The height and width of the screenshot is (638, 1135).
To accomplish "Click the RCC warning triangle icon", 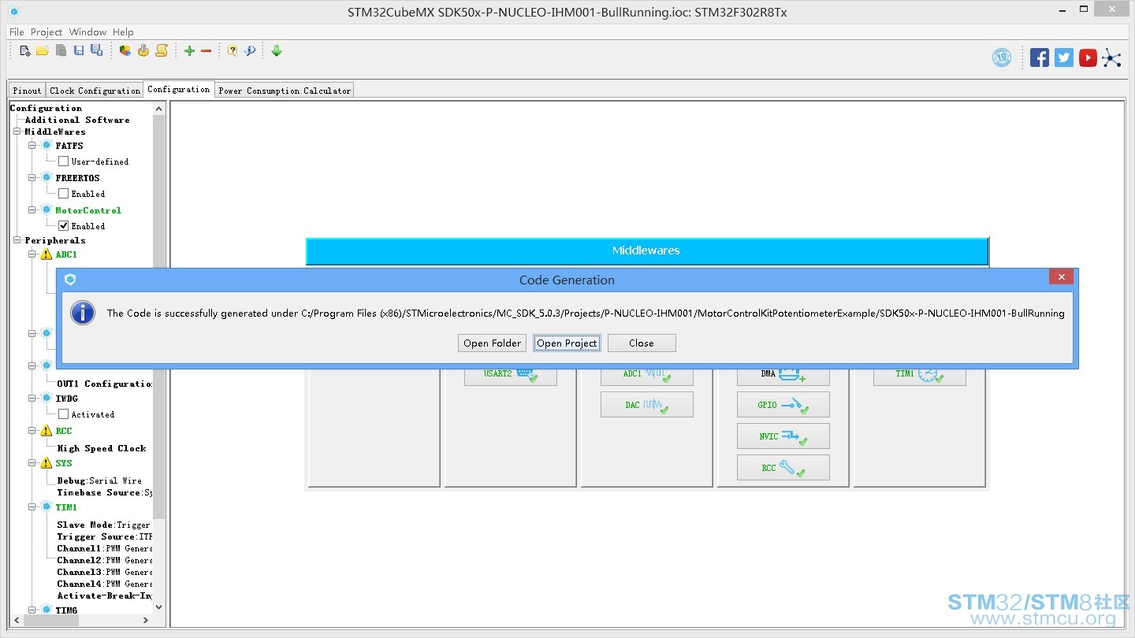I will coord(46,431).
